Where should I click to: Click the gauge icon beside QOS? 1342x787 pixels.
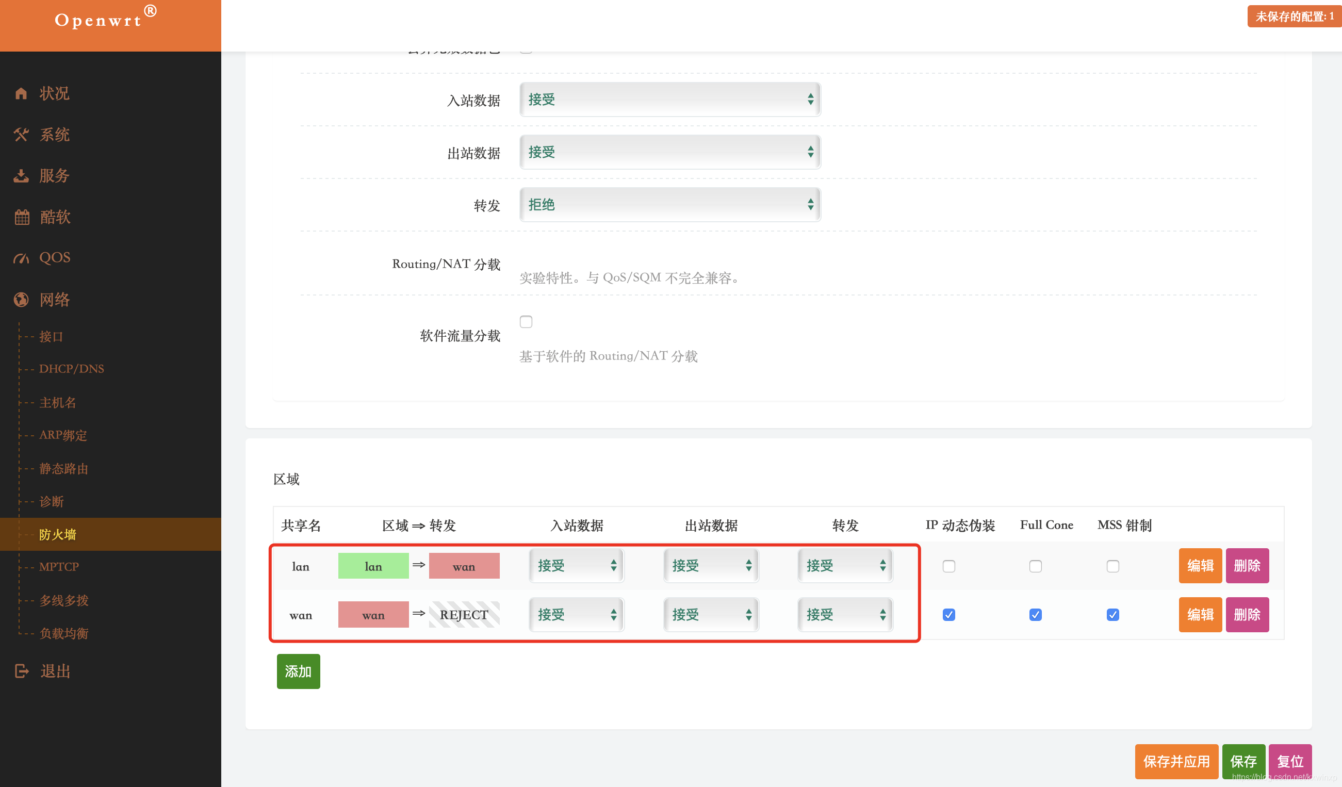click(21, 258)
